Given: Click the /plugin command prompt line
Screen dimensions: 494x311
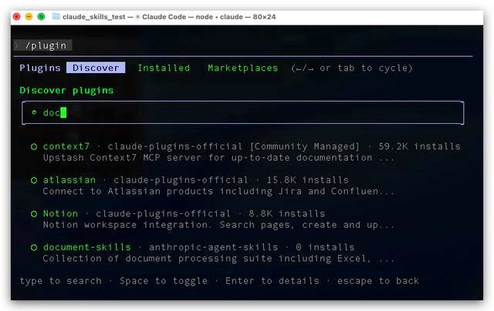Looking at the screenshot, I should (x=48, y=45).
